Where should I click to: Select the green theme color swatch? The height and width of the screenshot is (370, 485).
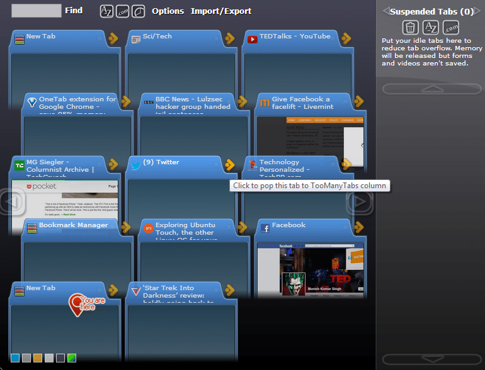click(x=72, y=358)
